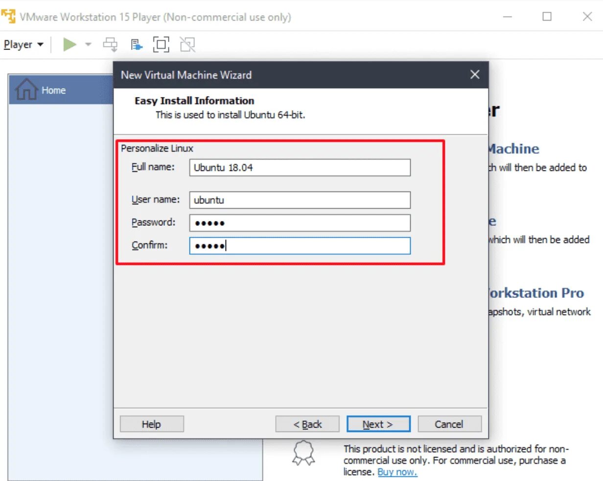Viewport: 603px width, 481px height.
Task: Click the removable devices toolbar icon
Action: click(x=137, y=45)
